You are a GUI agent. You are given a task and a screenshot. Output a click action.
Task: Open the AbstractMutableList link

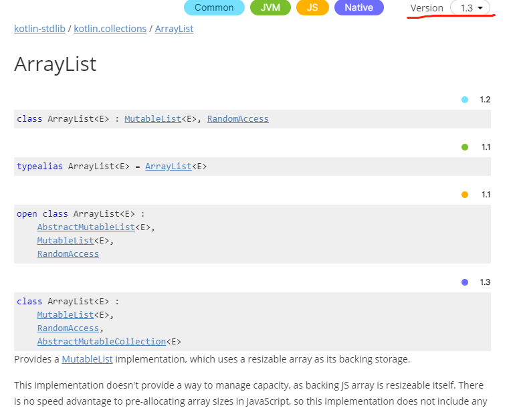coord(86,227)
